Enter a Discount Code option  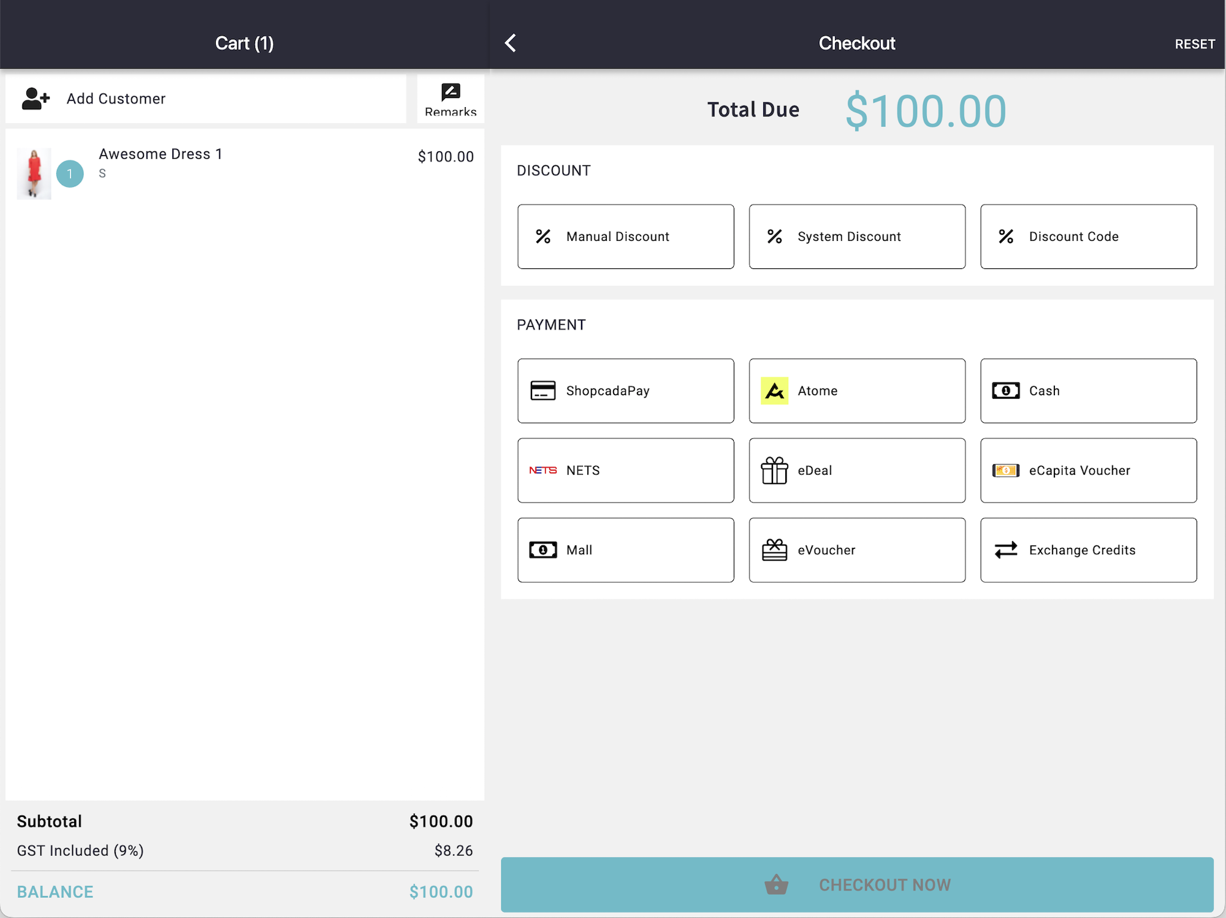[1088, 237]
